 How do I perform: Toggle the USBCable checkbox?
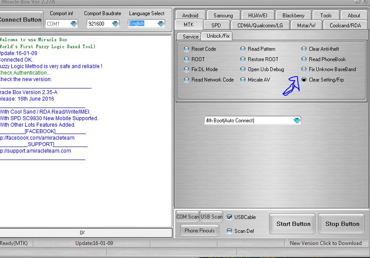(x=229, y=217)
